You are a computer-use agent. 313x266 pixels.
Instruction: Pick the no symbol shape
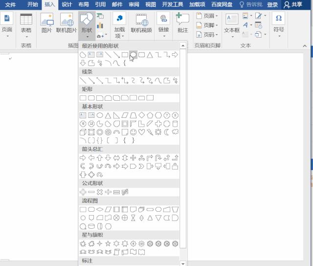point(108,132)
